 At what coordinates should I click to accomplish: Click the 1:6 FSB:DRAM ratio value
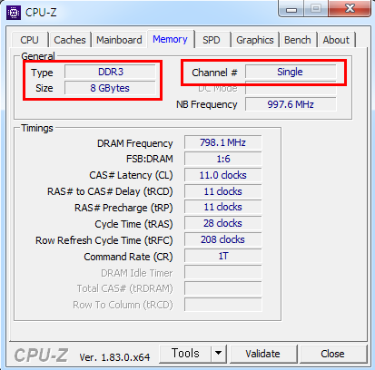(x=223, y=159)
